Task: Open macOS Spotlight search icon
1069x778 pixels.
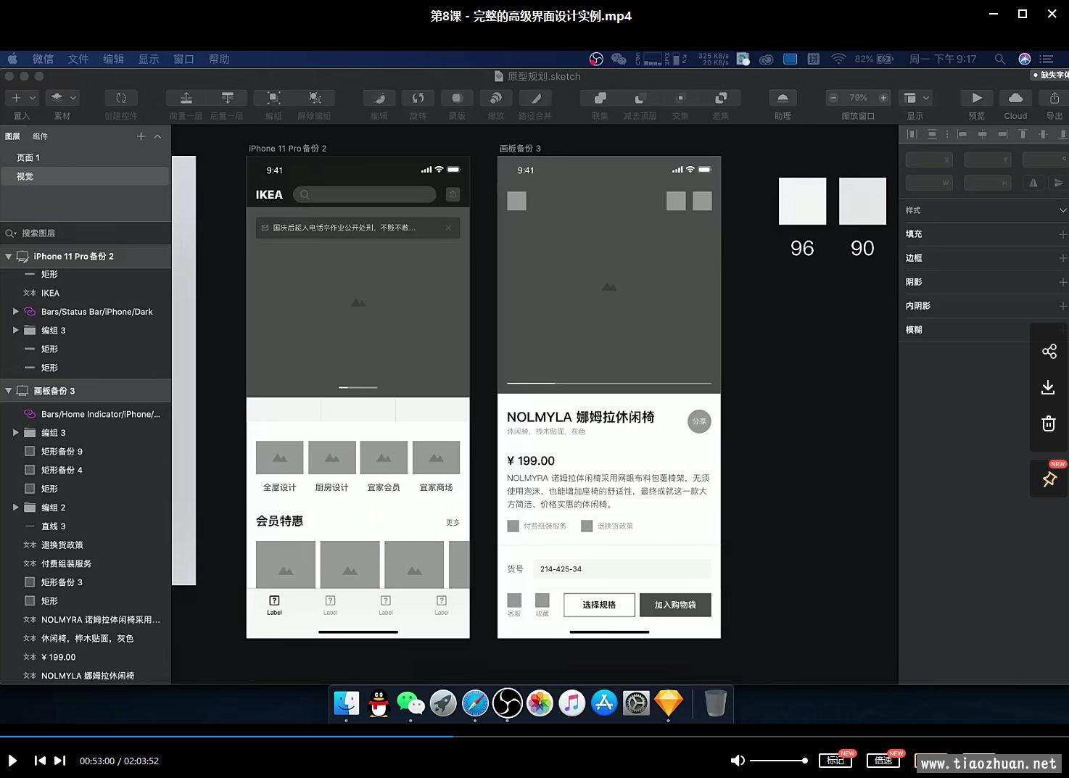Action: point(999,59)
